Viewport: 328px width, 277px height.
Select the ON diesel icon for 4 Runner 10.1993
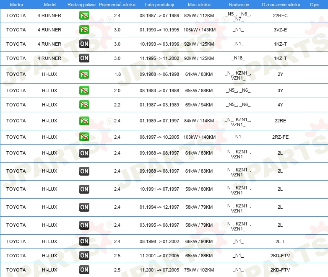84,44
